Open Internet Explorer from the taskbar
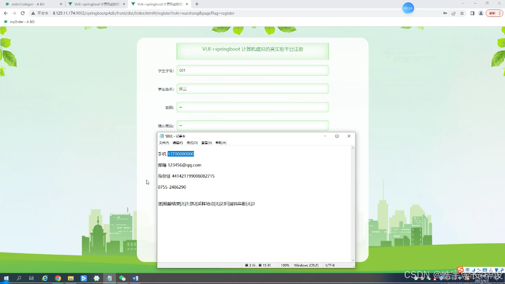505x284 pixels. click(x=45, y=278)
